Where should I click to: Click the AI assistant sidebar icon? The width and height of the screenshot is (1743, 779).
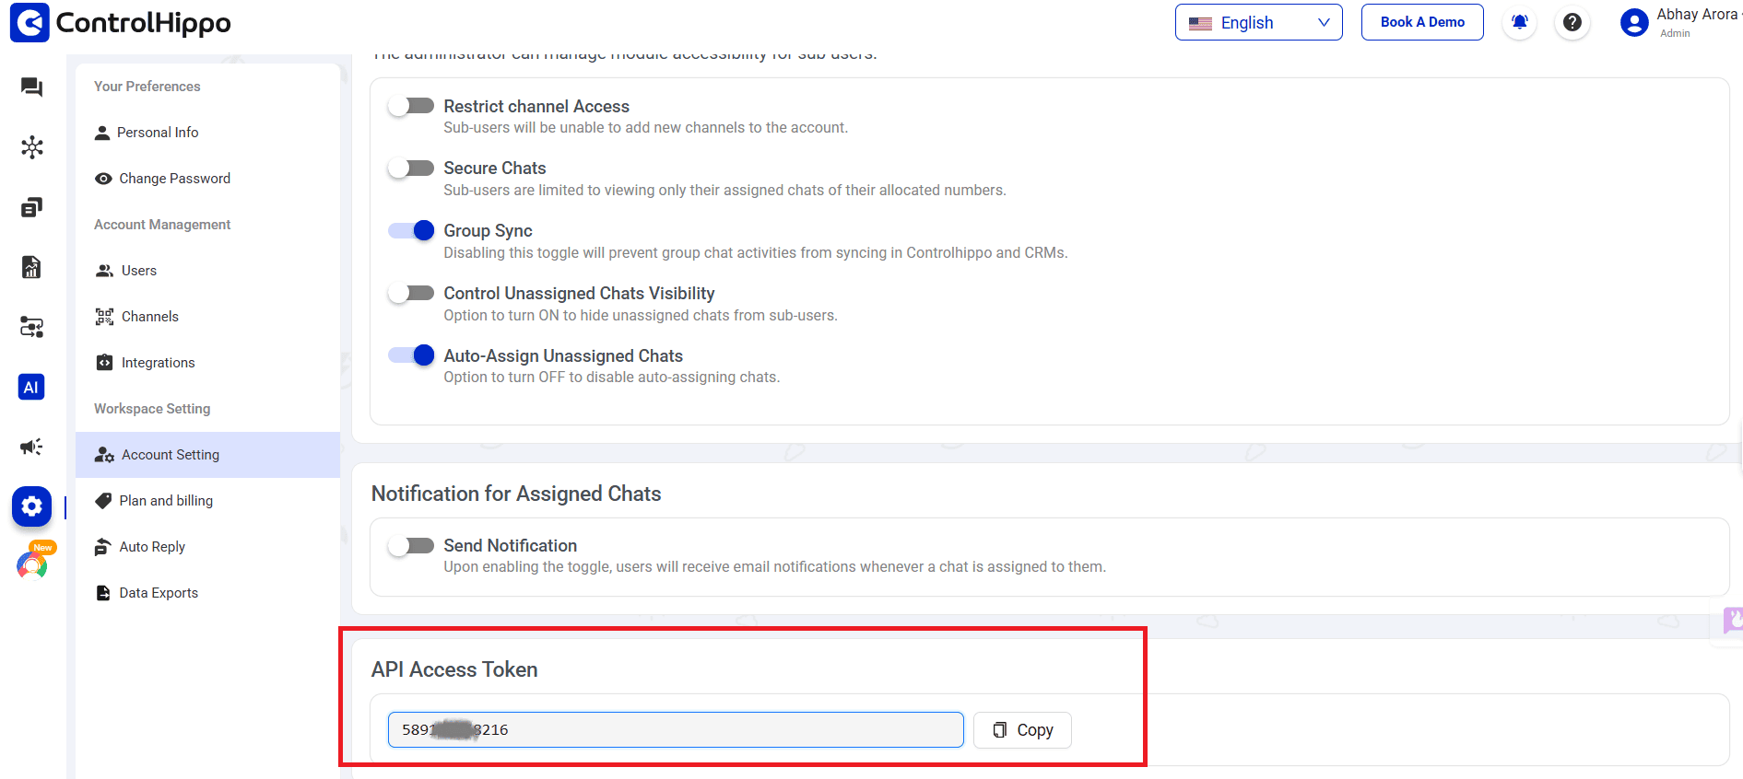click(x=31, y=387)
